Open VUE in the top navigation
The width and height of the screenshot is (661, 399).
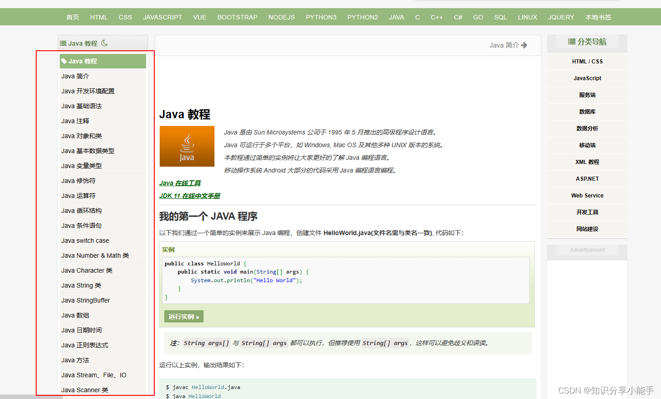(x=200, y=17)
